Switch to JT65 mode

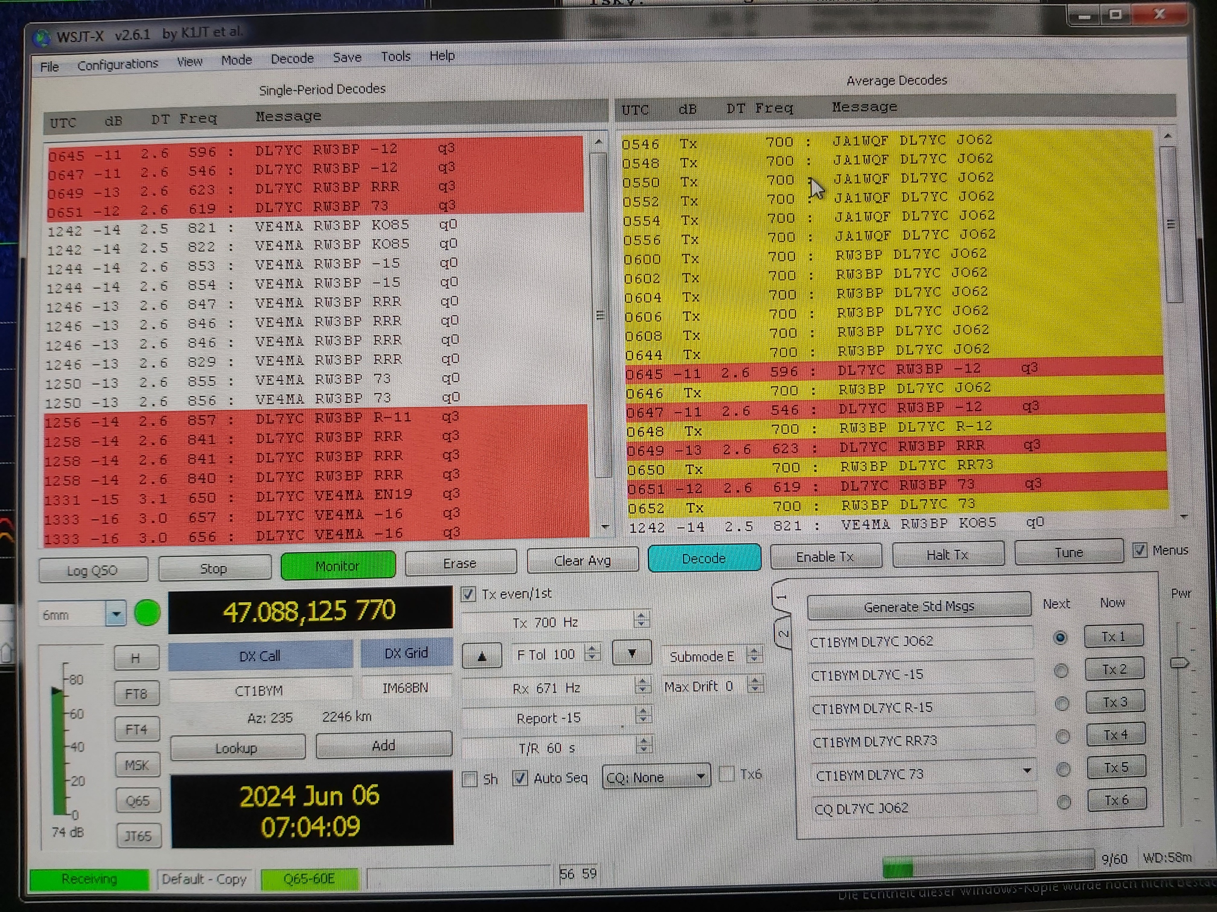click(139, 836)
